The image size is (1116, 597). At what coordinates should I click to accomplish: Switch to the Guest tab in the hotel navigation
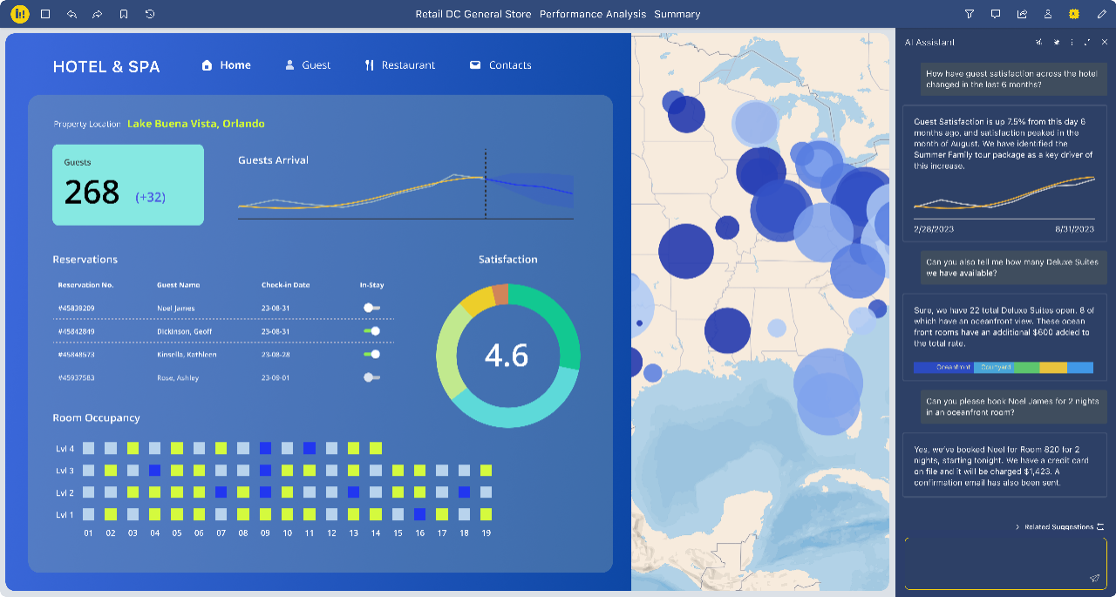coord(308,64)
